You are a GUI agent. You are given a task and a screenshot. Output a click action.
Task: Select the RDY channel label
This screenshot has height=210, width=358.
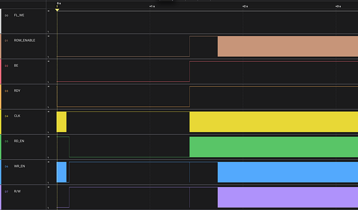pos(17,91)
